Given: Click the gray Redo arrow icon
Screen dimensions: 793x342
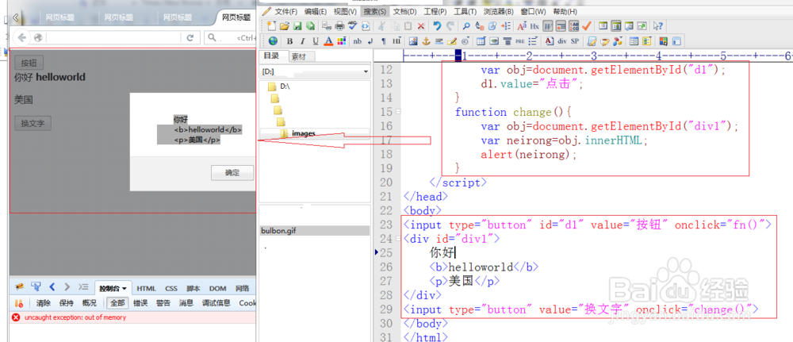Looking at the screenshot, I should click(x=450, y=26).
